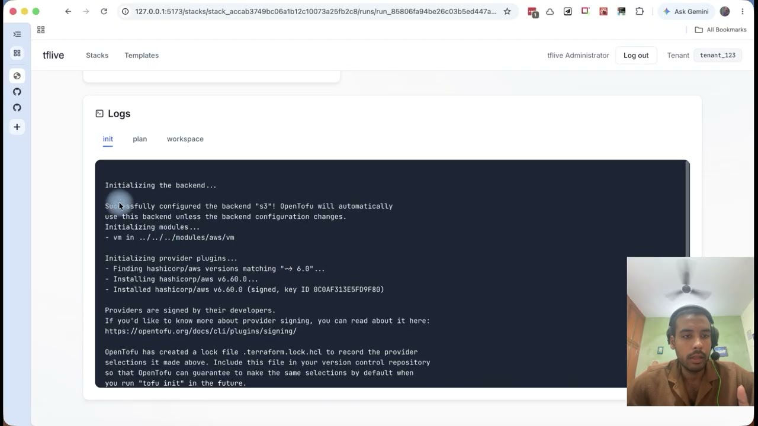The width and height of the screenshot is (758, 426).
Task: Click the 'Installing hashicorp/aws v6.60.0...' line
Action: (181, 279)
